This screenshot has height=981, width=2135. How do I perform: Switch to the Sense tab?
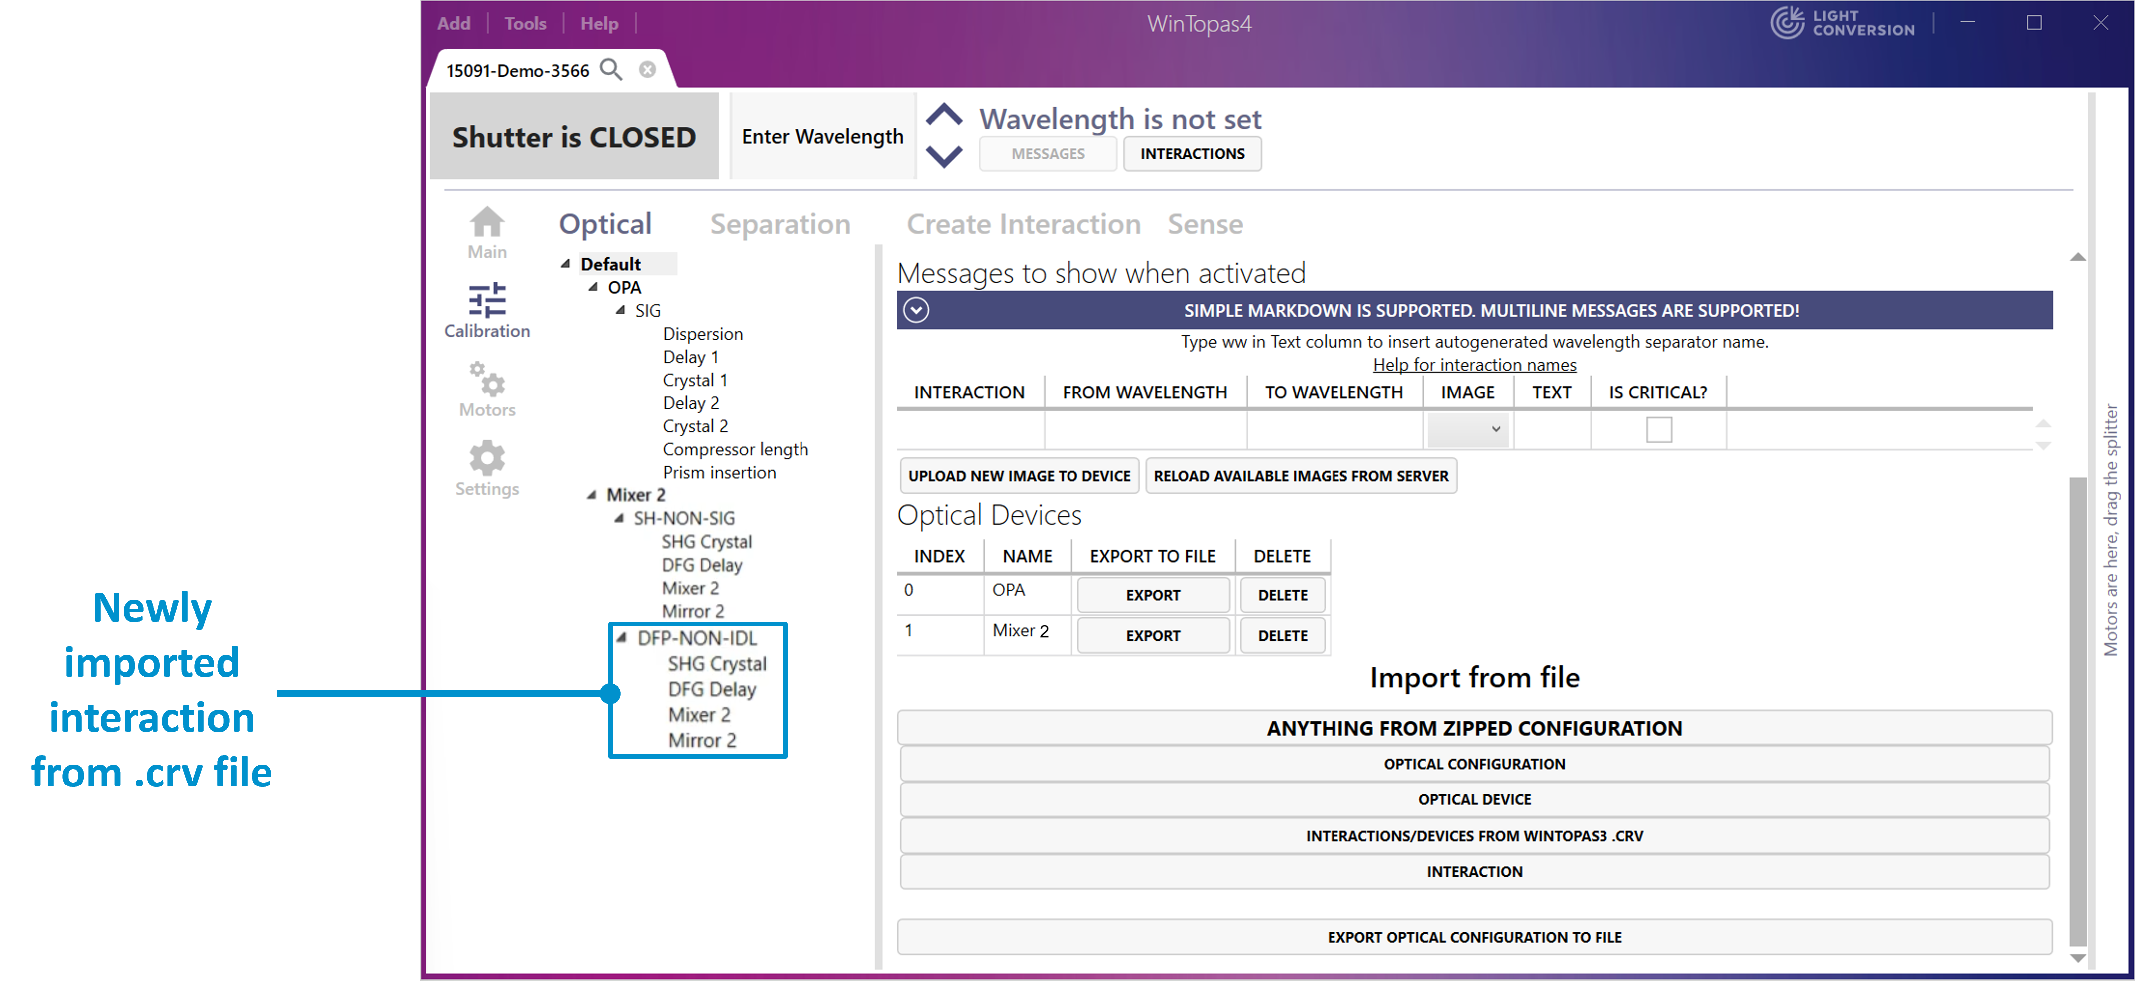pyautogui.click(x=1205, y=224)
